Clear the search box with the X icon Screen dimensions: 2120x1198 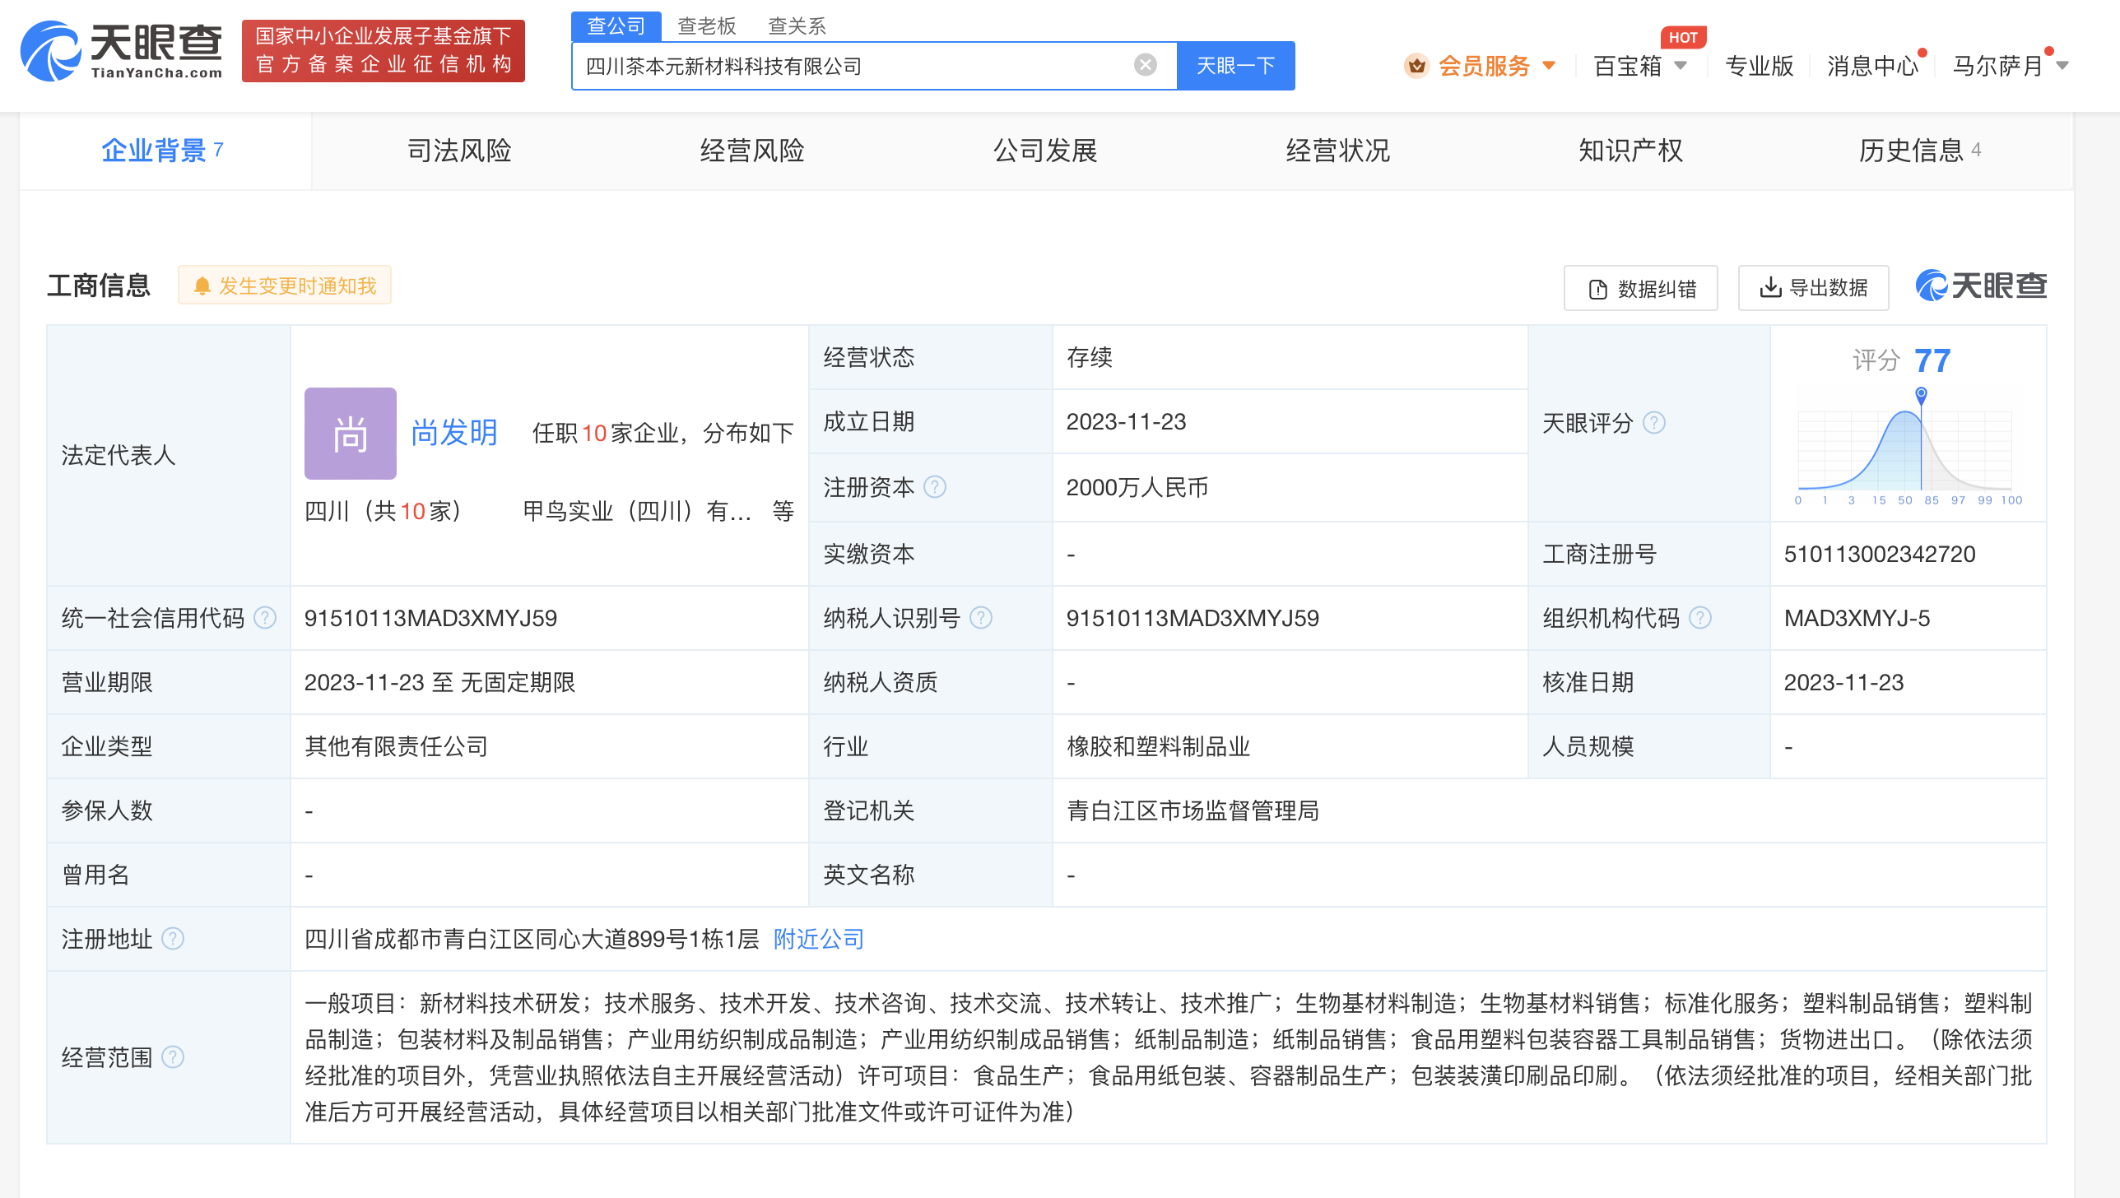(x=1145, y=65)
